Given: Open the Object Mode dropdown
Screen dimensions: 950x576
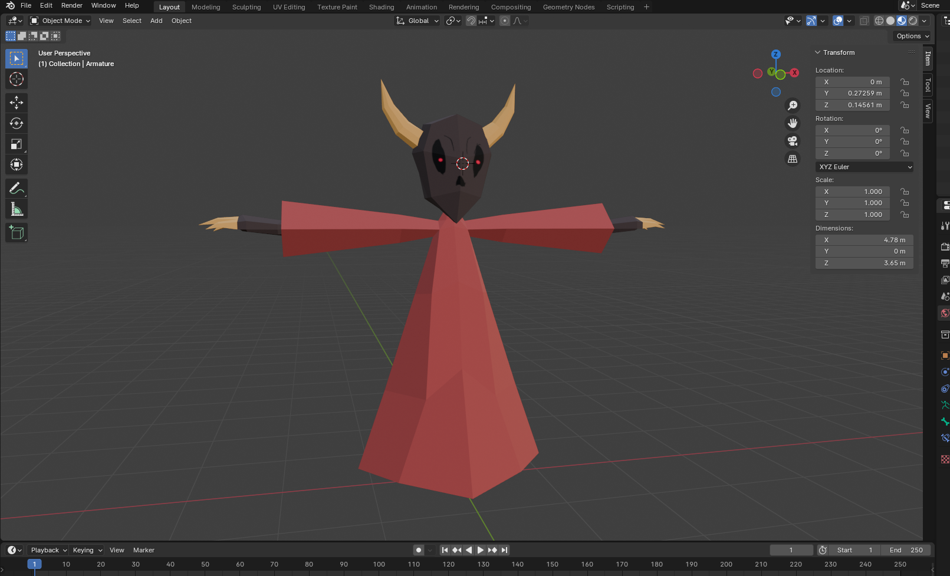Looking at the screenshot, I should coord(60,21).
